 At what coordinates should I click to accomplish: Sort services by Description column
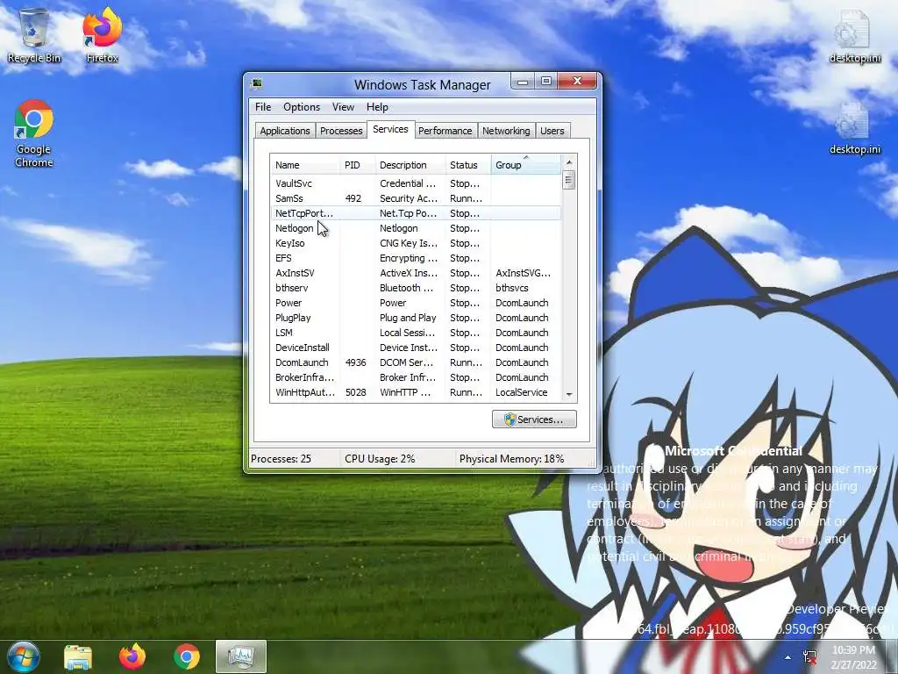[x=410, y=165]
